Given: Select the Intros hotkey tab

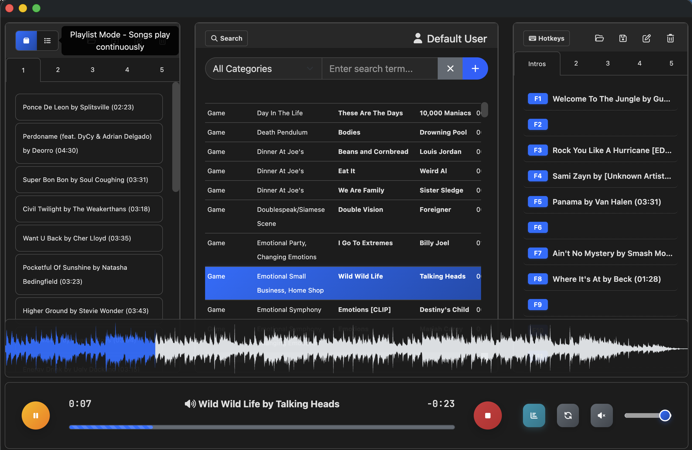Looking at the screenshot, I should pos(537,64).
